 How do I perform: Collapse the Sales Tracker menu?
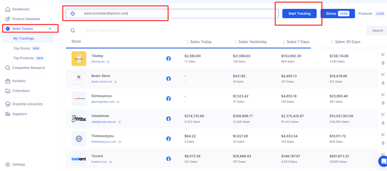click(50, 29)
